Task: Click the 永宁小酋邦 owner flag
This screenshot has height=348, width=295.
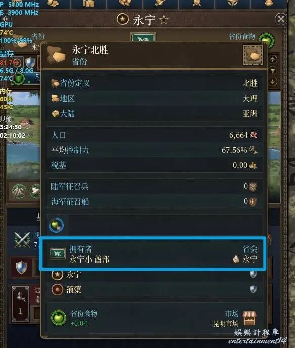Action: pos(57,254)
